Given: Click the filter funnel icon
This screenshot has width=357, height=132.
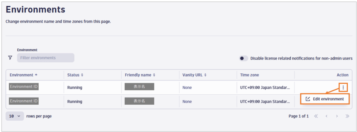Looking at the screenshot, I should [10, 58].
